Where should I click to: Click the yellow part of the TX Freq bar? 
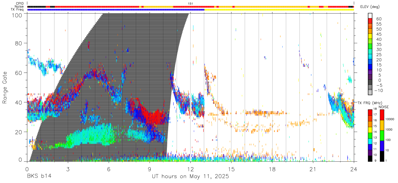[x=279, y=9]
